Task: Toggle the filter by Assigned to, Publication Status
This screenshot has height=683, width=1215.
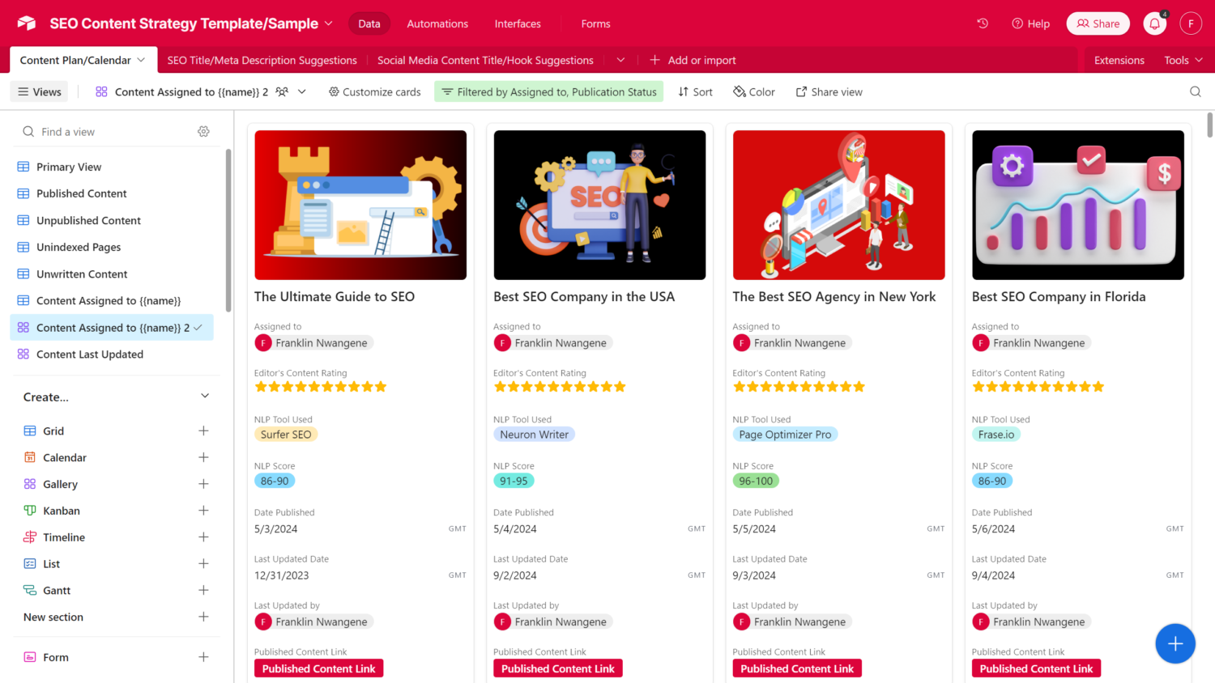Action: click(548, 91)
